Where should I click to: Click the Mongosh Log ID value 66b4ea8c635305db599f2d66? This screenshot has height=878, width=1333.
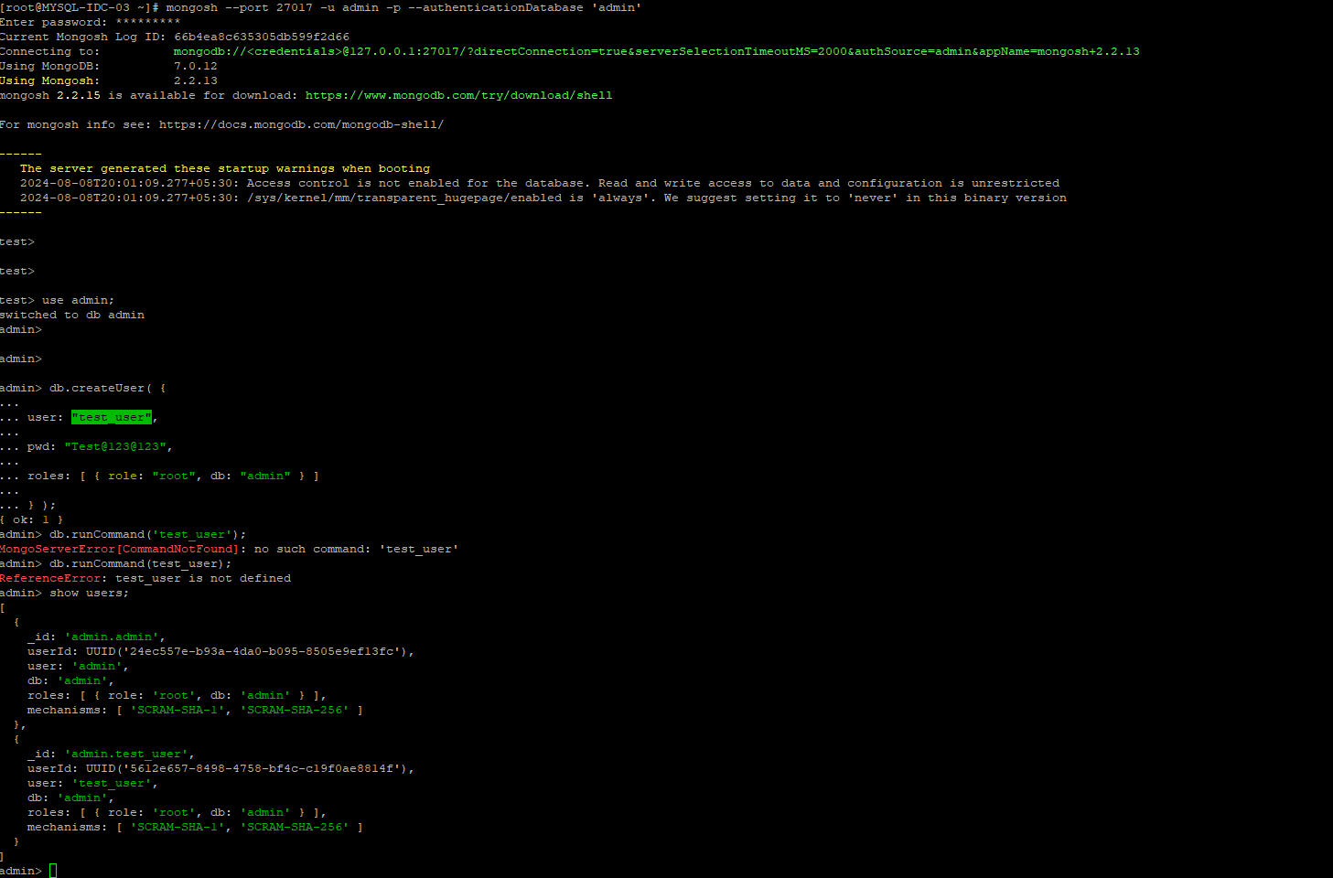pos(262,37)
